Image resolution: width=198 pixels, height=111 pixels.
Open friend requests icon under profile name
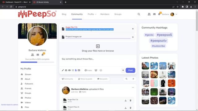pyautogui.click(x=32, y=55)
